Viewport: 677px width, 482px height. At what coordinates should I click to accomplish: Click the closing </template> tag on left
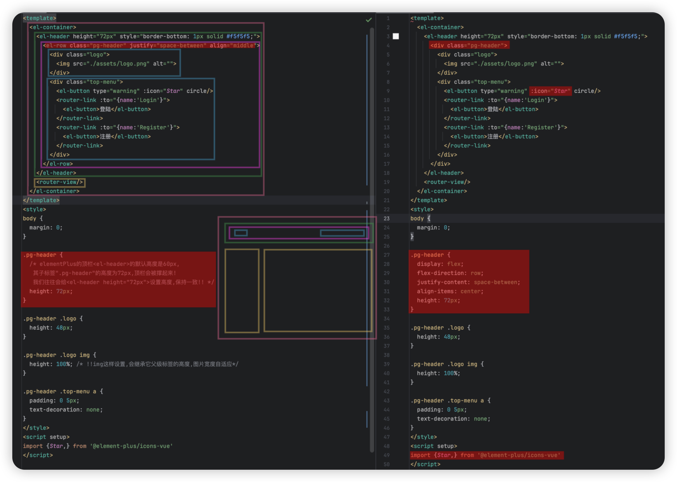coord(41,200)
